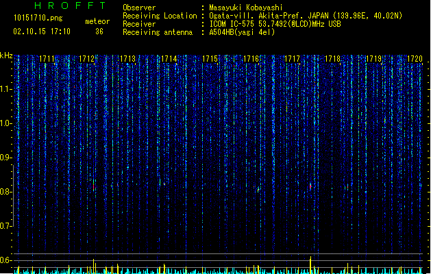Select antenna text A504HB(yagi 4el)
431x274 pixels.
[242, 32]
